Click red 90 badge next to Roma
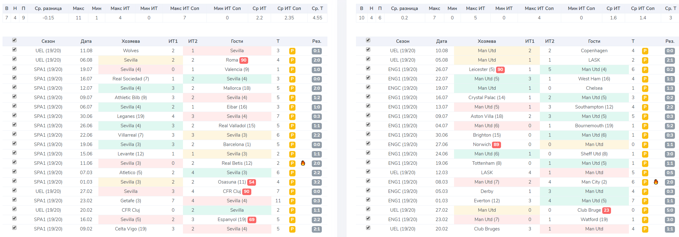This screenshot has height=237, width=679. (244, 60)
